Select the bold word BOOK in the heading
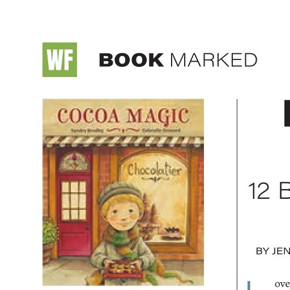The image size is (290, 290). click(131, 60)
